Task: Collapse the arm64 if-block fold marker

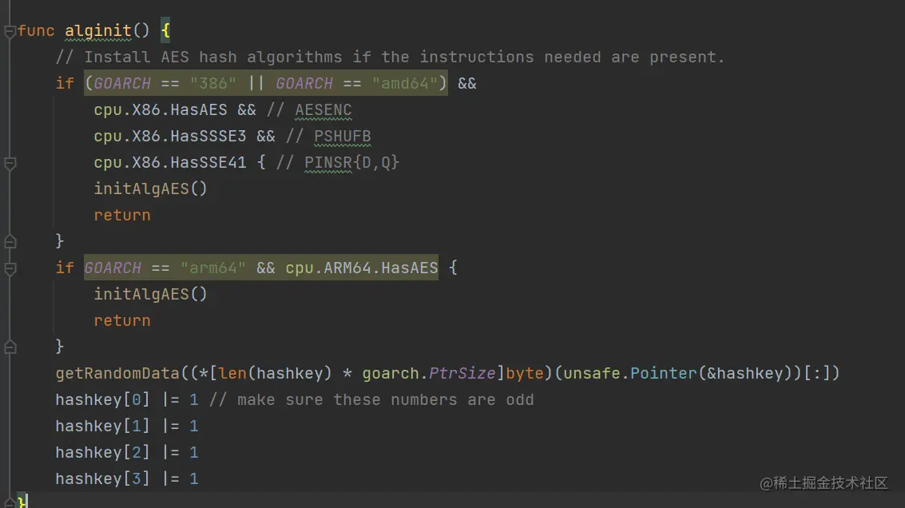Action: [10, 268]
